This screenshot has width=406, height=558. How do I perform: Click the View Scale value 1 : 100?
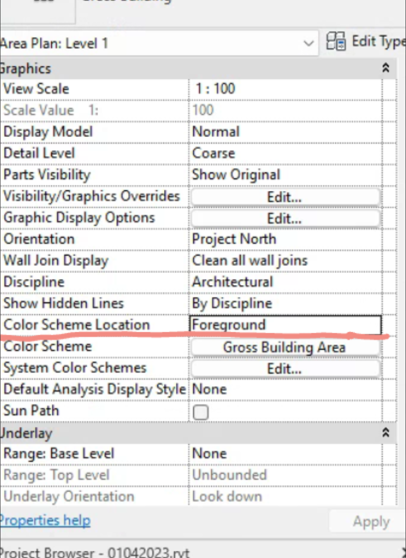pos(286,89)
